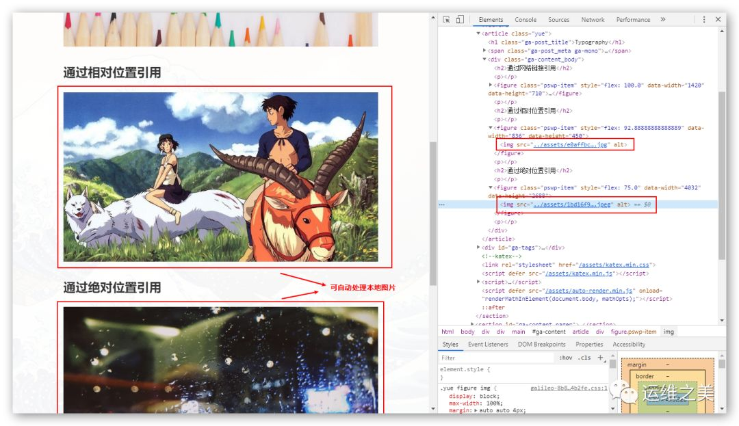Expand the div id ga-tags node
Image resolution: width=739 pixels, height=426 pixels.
point(478,247)
